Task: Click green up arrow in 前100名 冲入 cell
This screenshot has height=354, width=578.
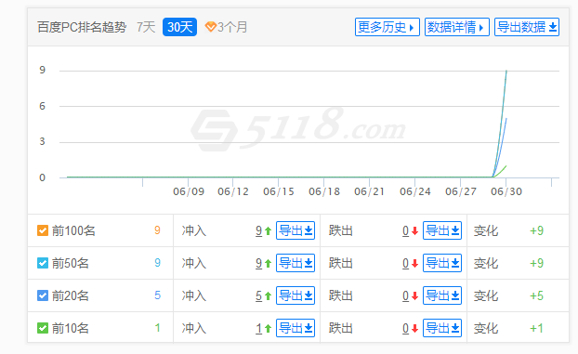Action: click(268, 231)
